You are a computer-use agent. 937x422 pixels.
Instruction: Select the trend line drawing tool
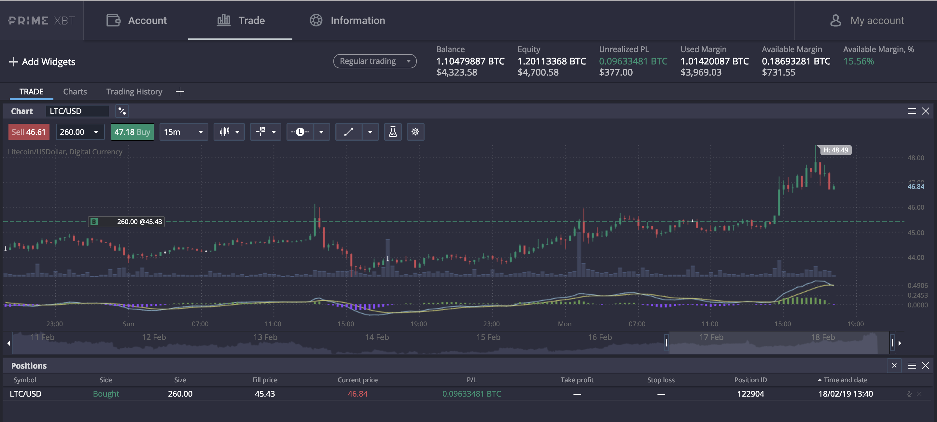coord(348,132)
